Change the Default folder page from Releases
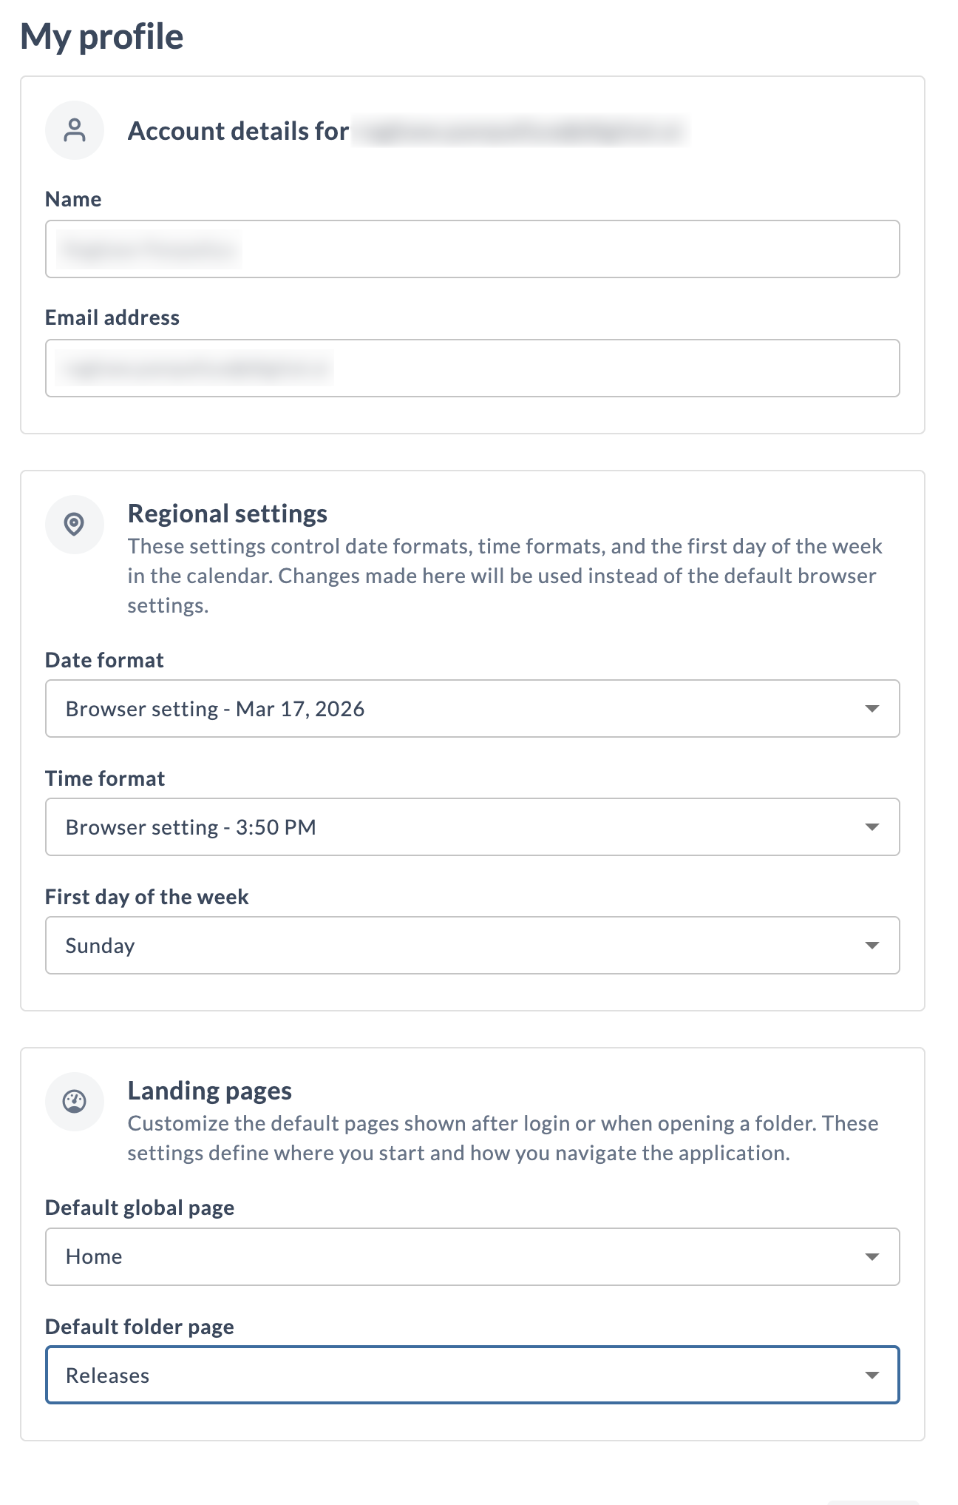This screenshot has width=958, height=1505. 472,1376
